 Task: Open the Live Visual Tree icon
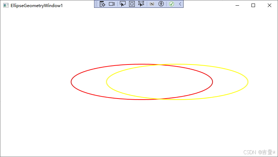click(102, 4)
